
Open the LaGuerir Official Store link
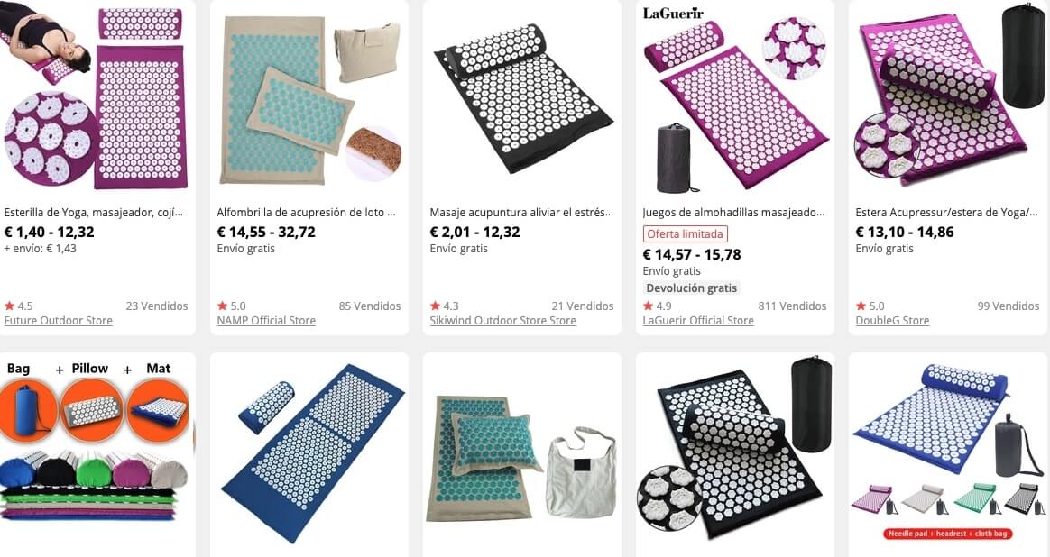tap(697, 321)
